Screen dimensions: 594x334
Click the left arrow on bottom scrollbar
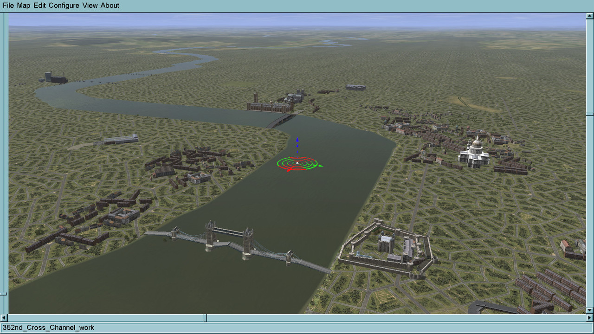click(x=5, y=318)
